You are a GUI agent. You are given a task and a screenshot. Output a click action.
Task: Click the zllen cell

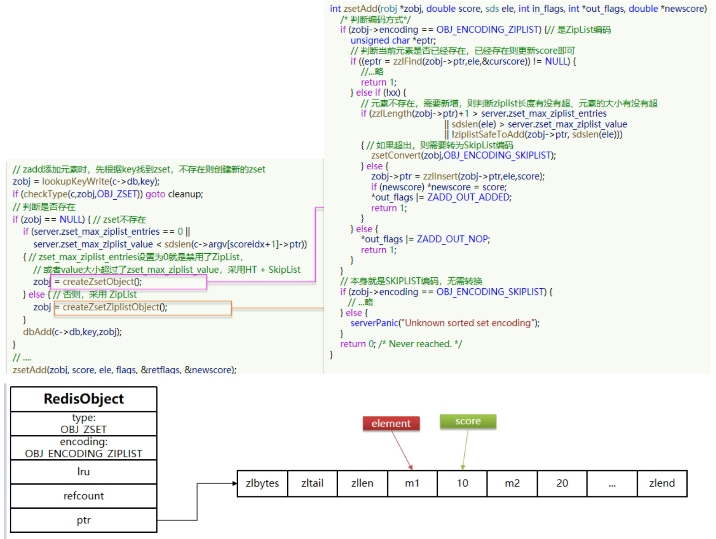click(x=362, y=483)
